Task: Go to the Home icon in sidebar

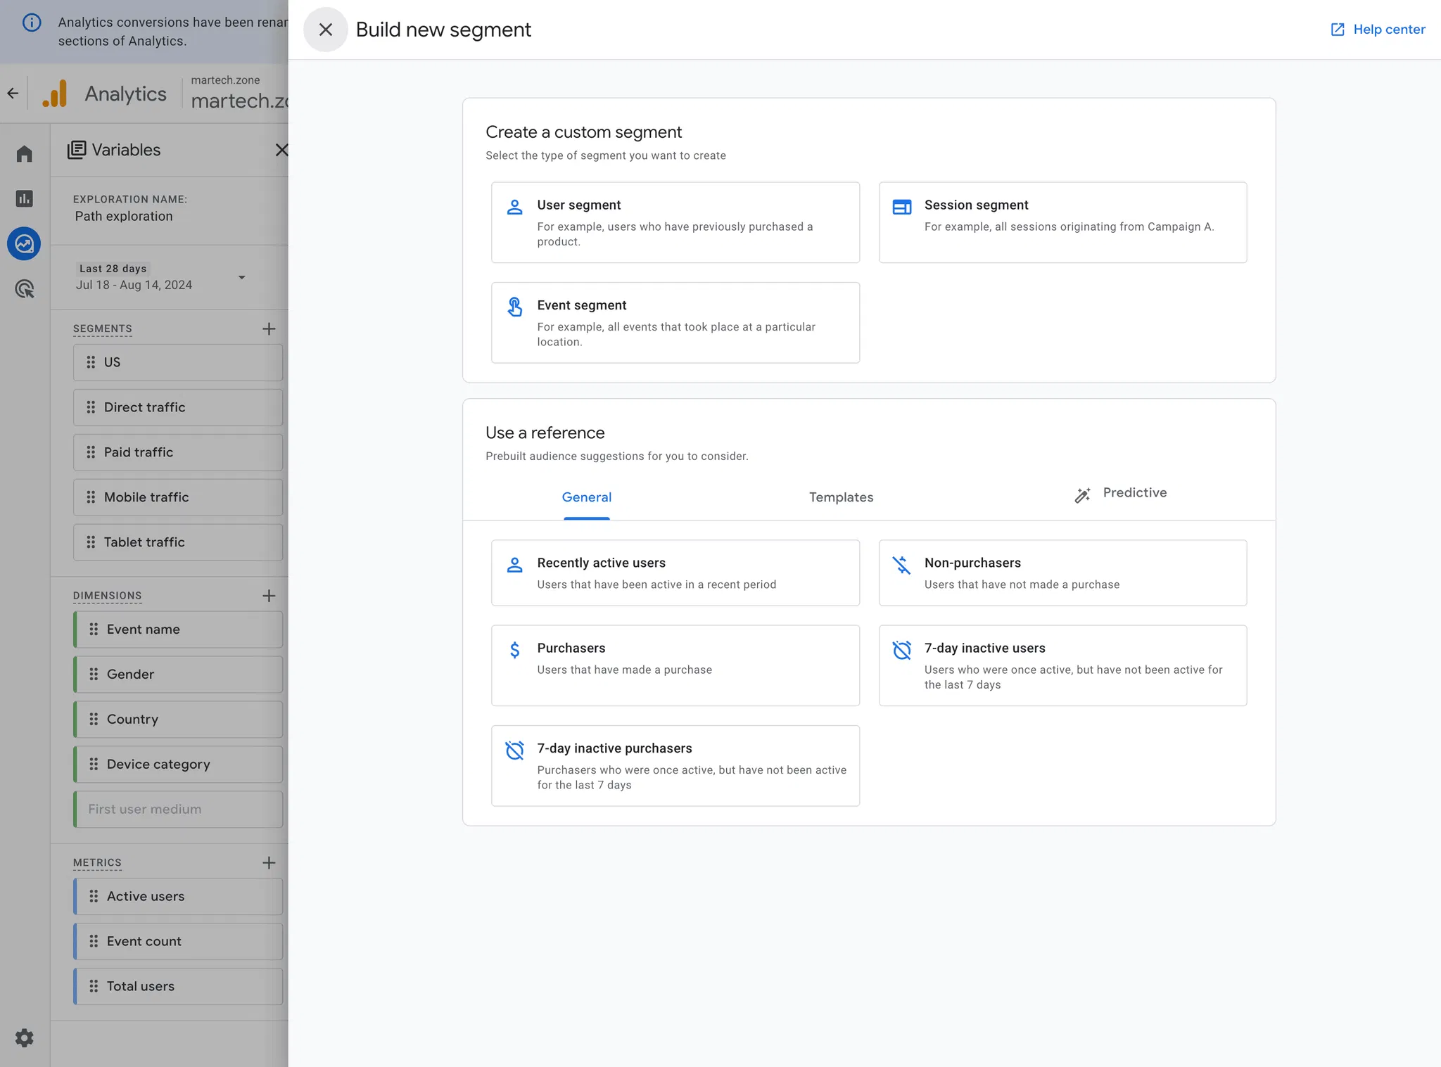Action: pos(25,154)
